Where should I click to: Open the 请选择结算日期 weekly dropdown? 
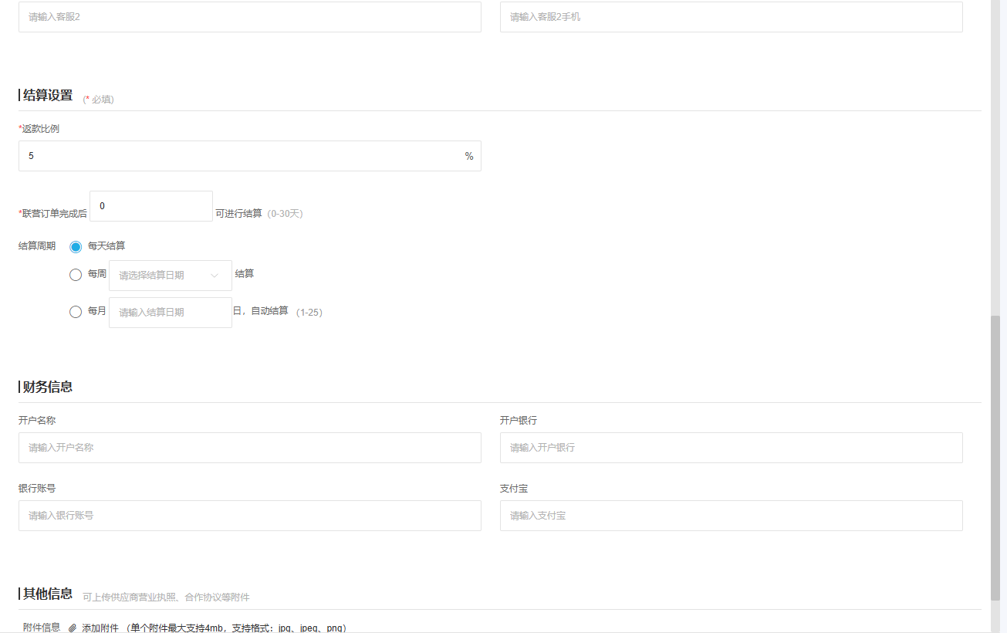tap(171, 276)
